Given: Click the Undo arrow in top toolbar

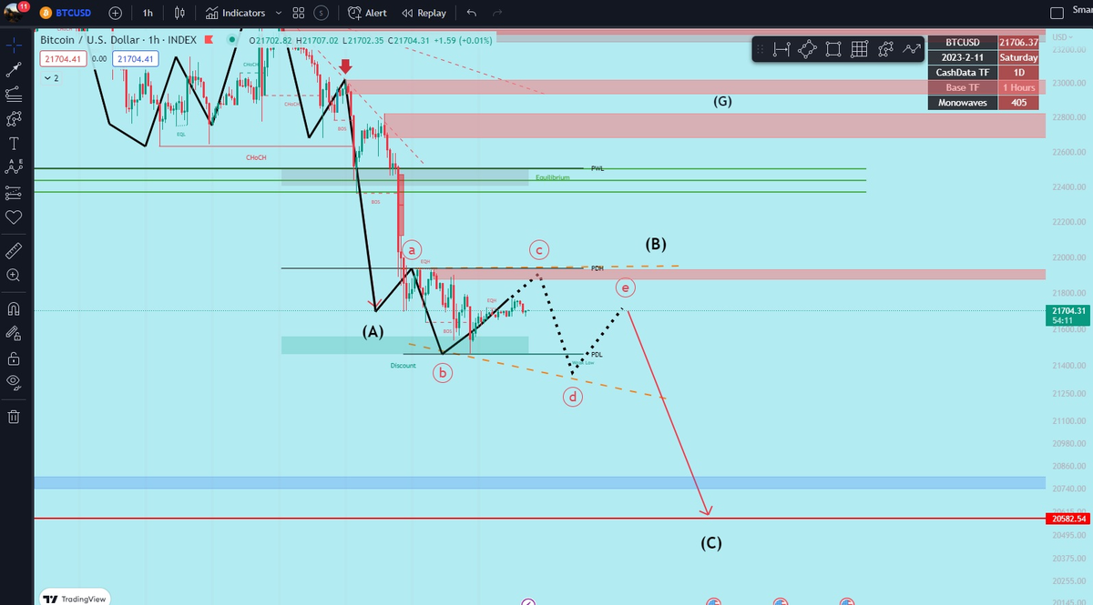Looking at the screenshot, I should point(471,13).
